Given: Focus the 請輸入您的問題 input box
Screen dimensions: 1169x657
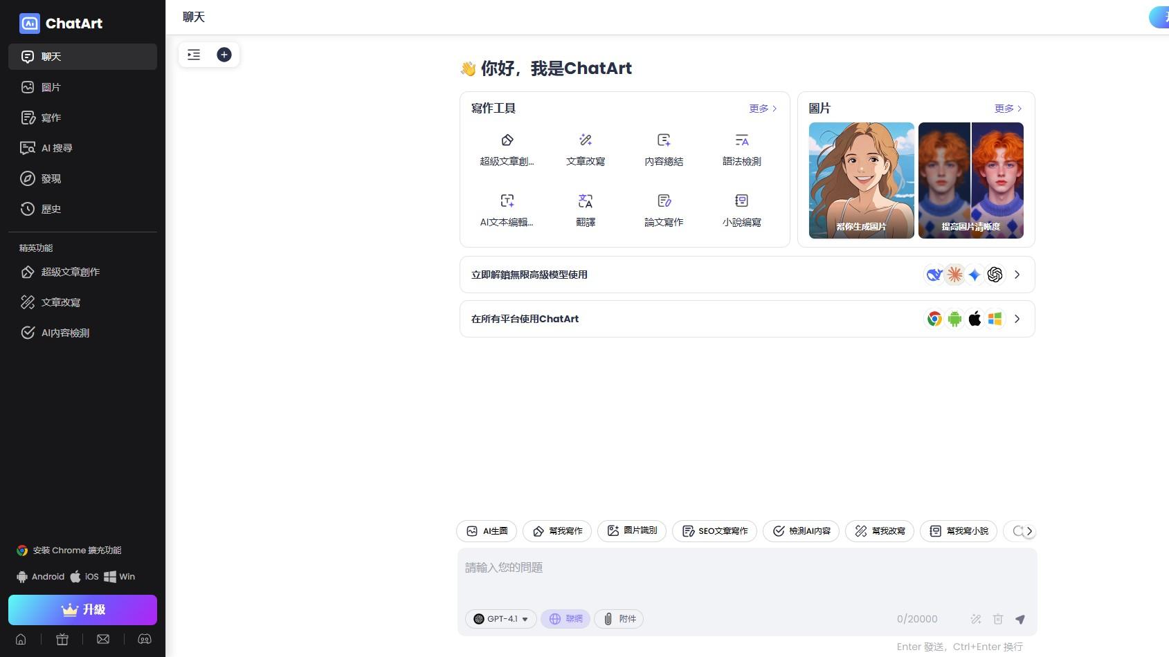Looking at the screenshot, I should tap(747, 577).
